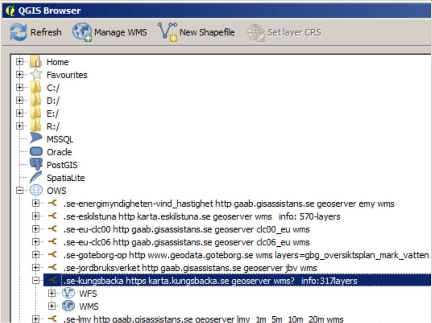
Task: Click the connection icon of .se-jordbruksverket
Action: 52,267
